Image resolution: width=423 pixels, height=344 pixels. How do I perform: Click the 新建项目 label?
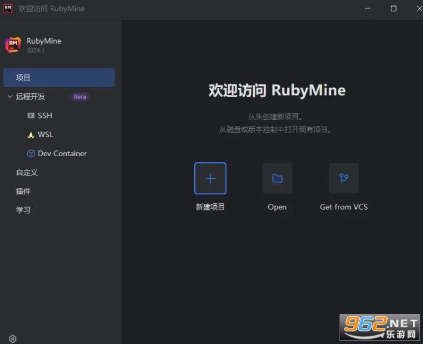tap(210, 207)
